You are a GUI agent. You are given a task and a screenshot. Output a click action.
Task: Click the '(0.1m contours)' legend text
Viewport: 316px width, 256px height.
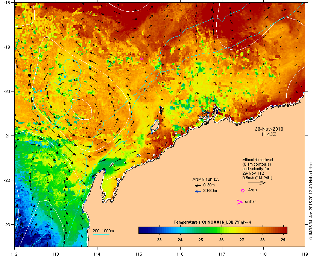pyautogui.click(x=257, y=164)
